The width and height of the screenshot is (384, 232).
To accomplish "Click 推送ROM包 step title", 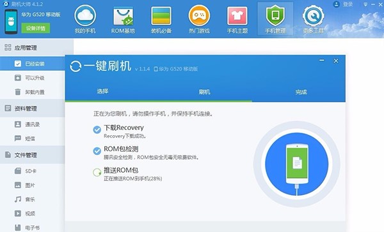I will (x=121, y=170).
